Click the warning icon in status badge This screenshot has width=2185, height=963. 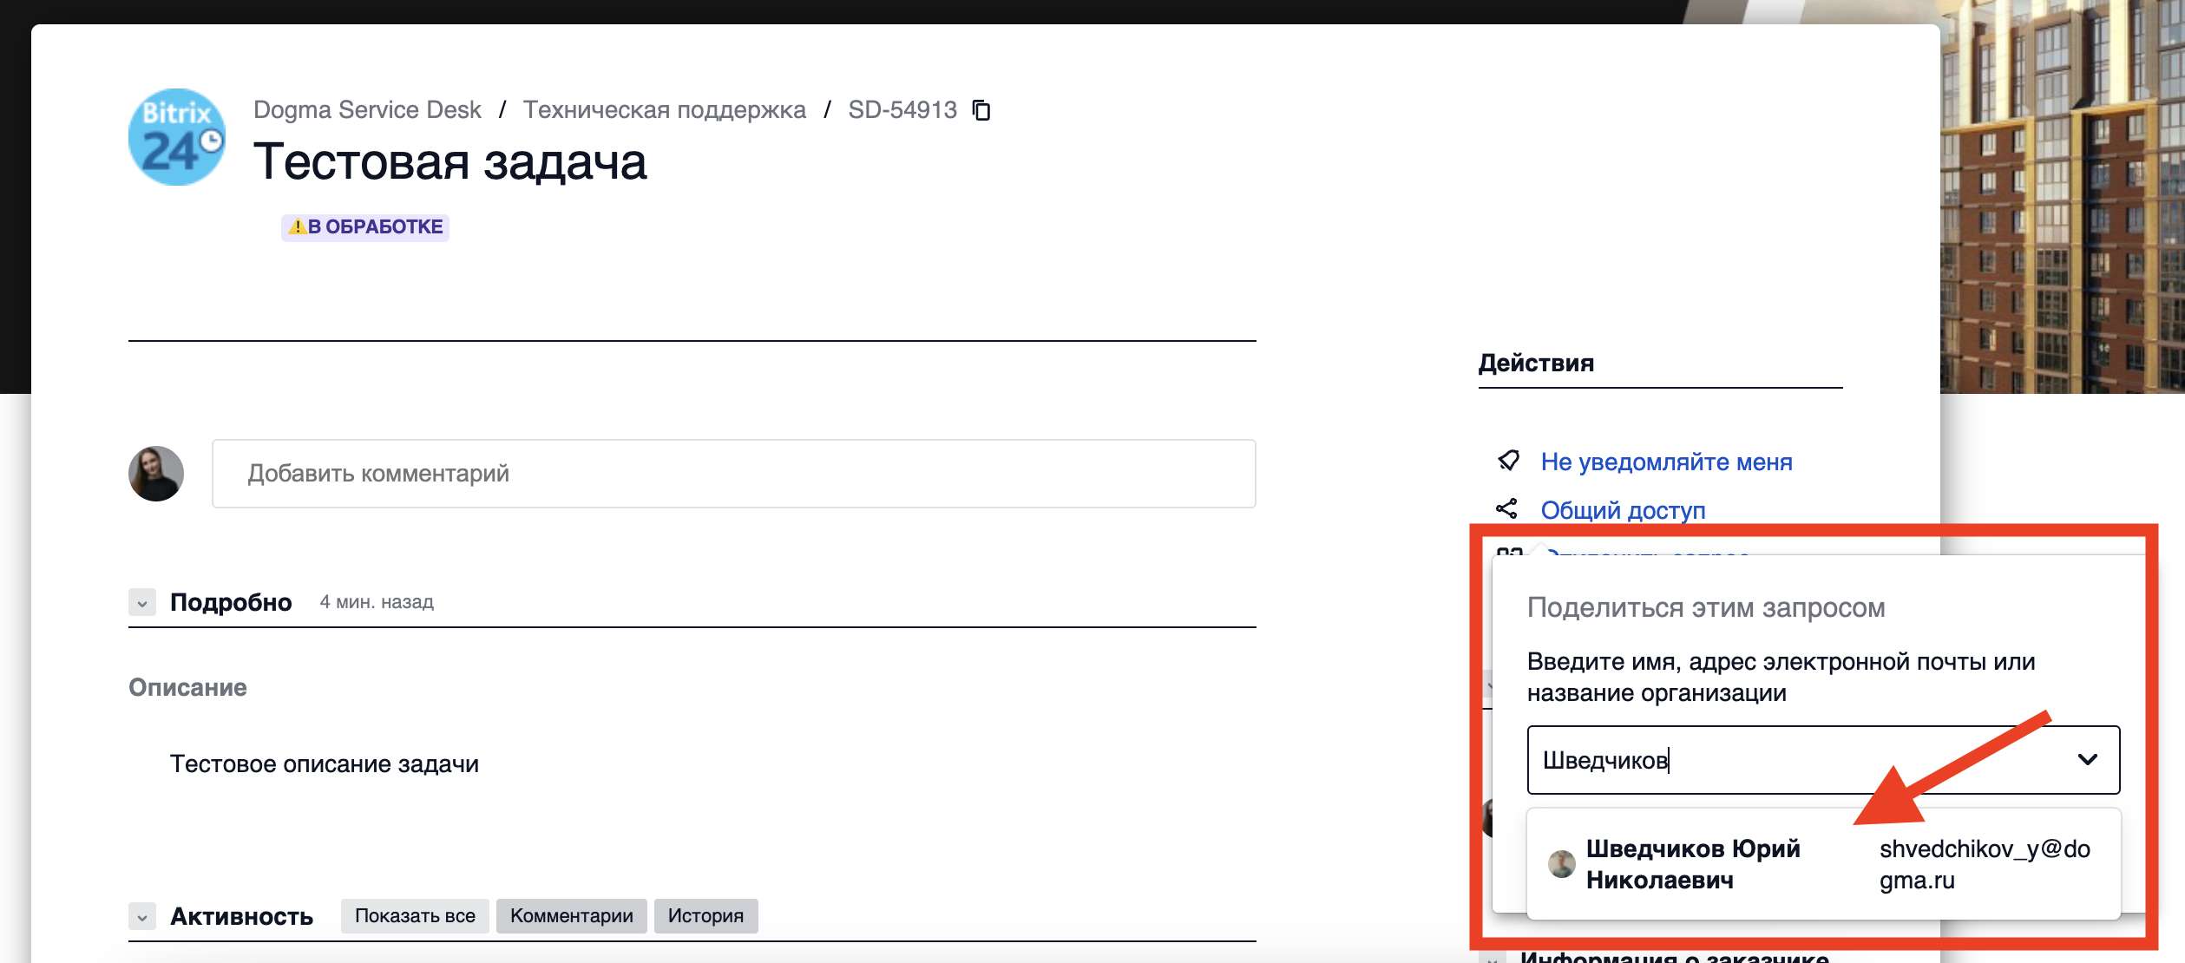(x=297, y=227)
